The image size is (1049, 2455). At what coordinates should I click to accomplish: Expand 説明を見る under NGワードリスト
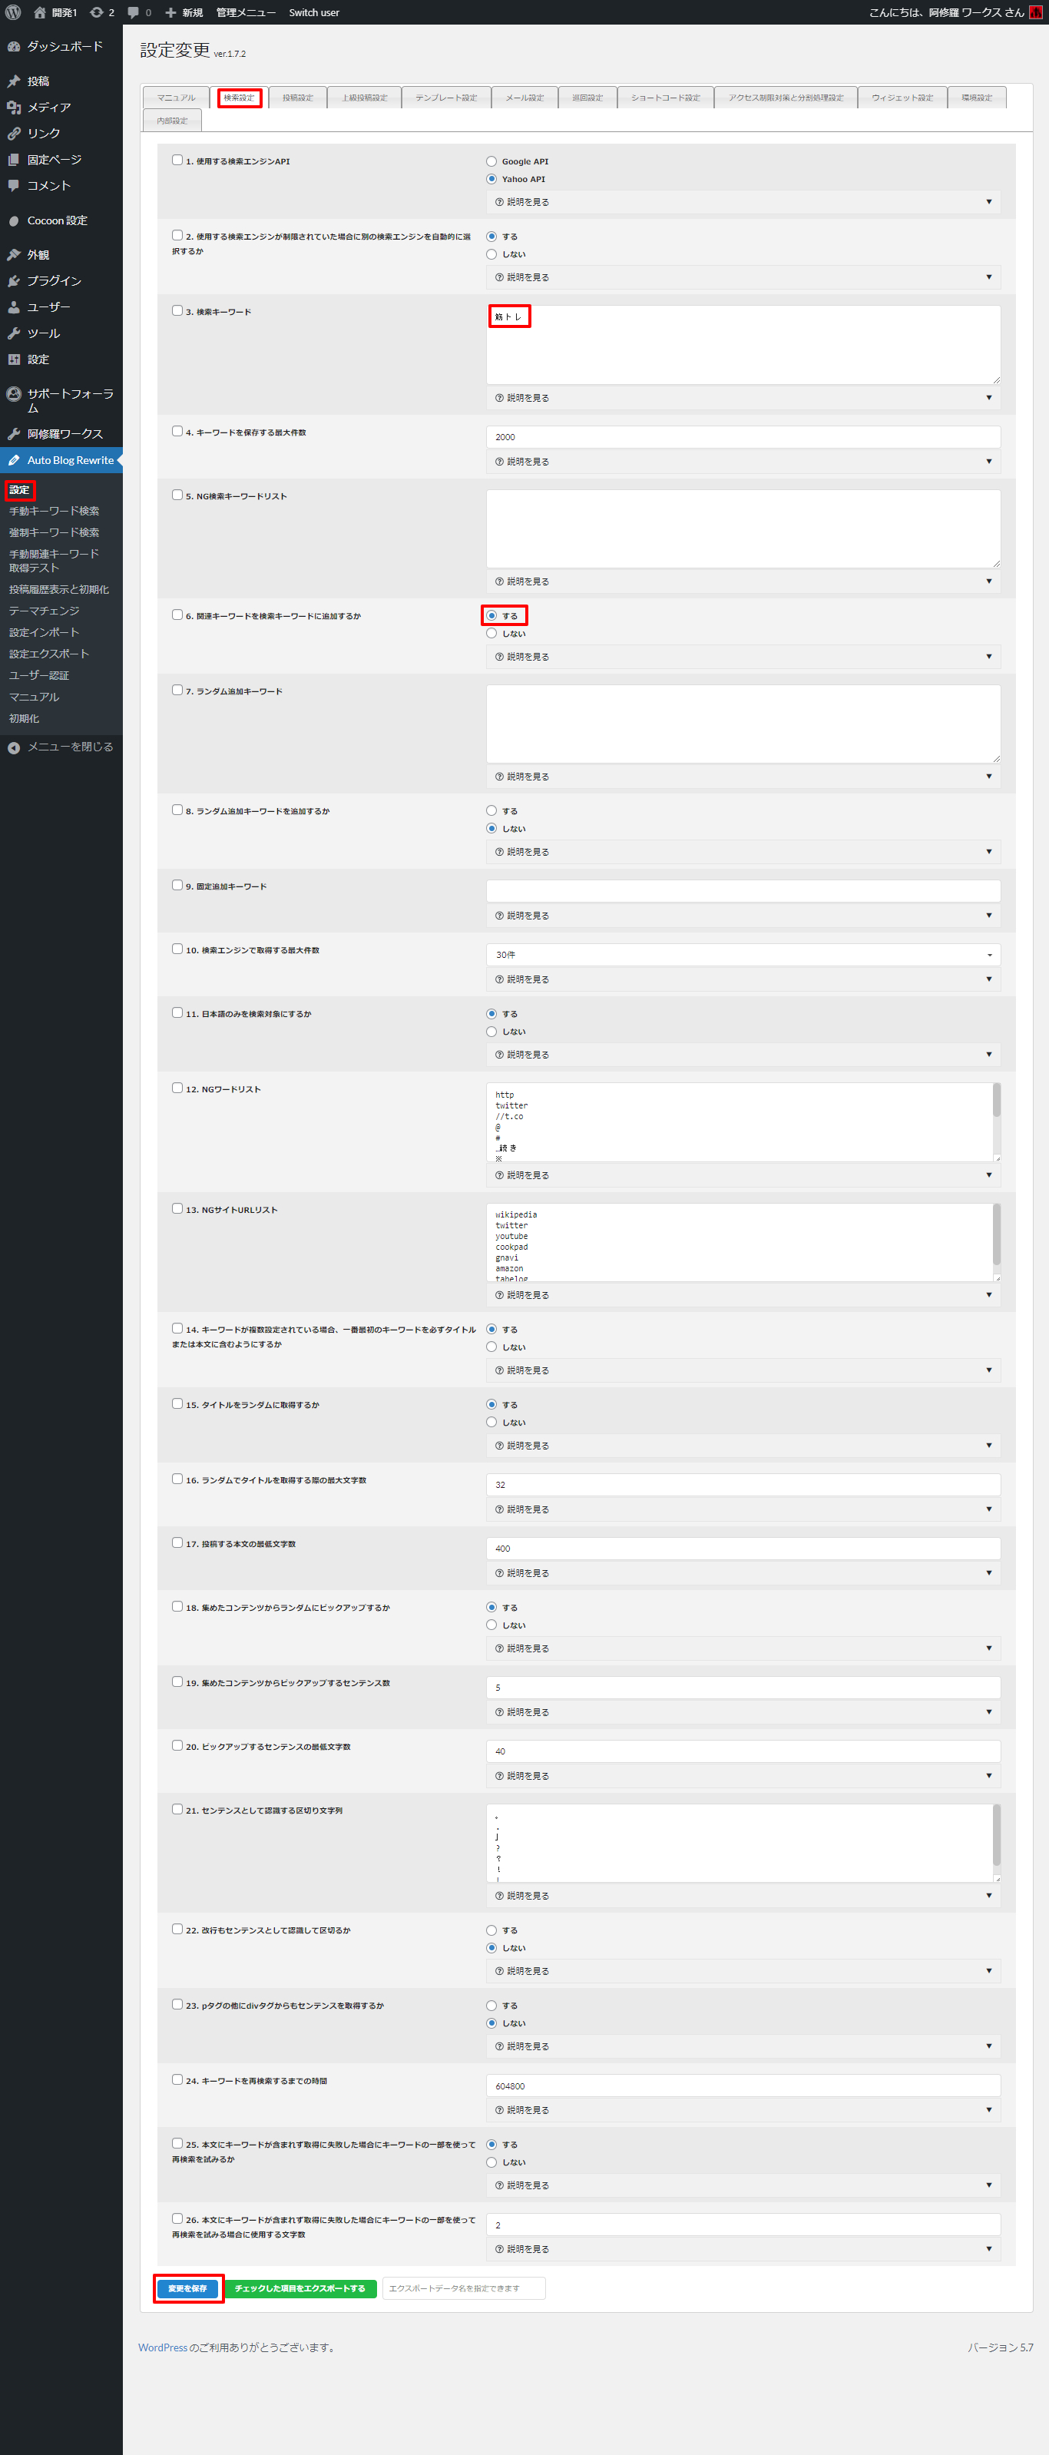(x=743, y=1175)
